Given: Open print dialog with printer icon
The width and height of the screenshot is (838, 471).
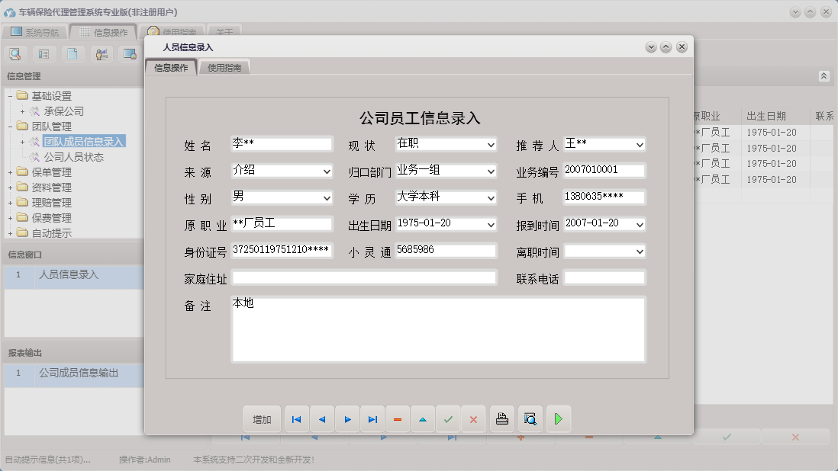Looking at the screenshot, I should (x=501, y=418).
